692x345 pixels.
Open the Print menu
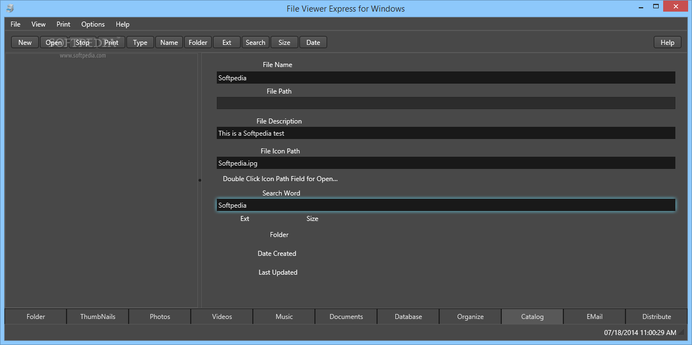[63, 24]
